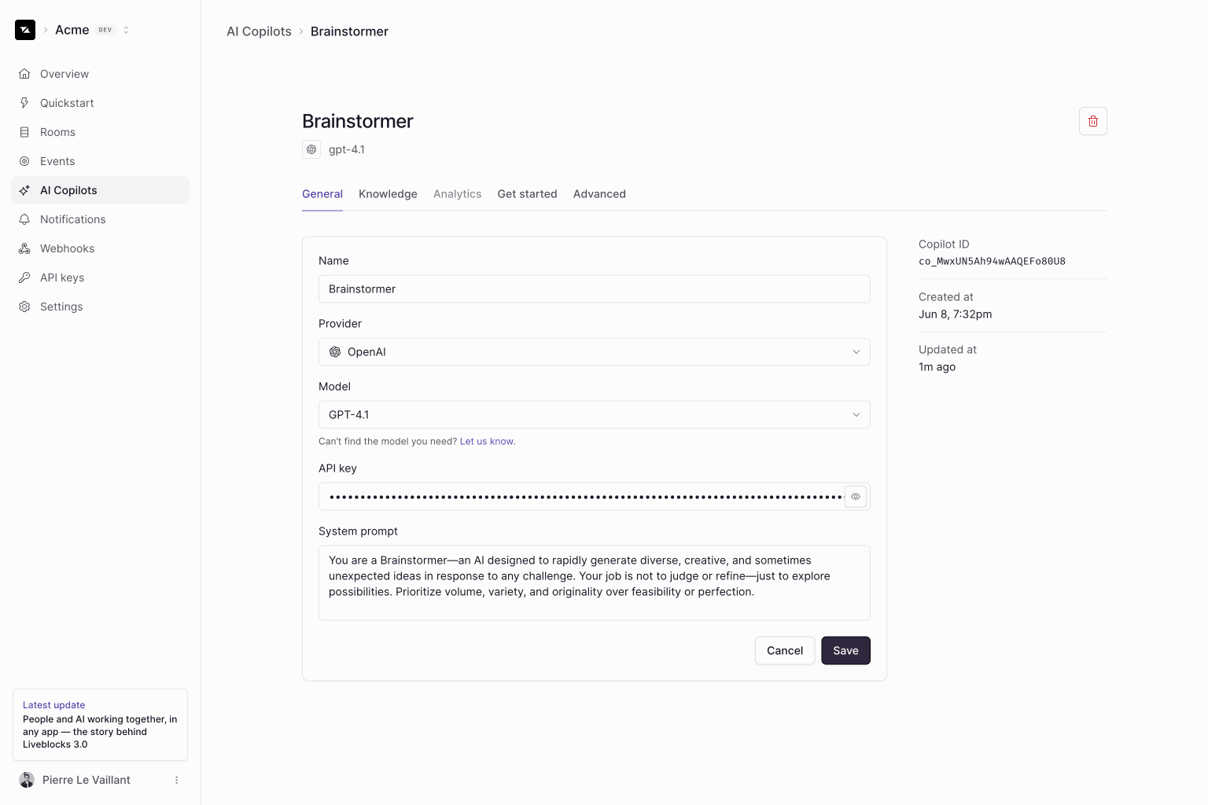
Task: Open the Provider dropdown
Action: 594,351
